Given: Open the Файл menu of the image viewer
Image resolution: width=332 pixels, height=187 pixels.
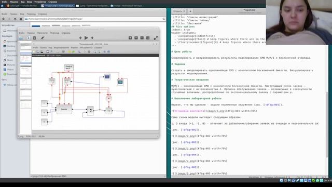Looking at the screenshot, I should [x=22, y=33].
